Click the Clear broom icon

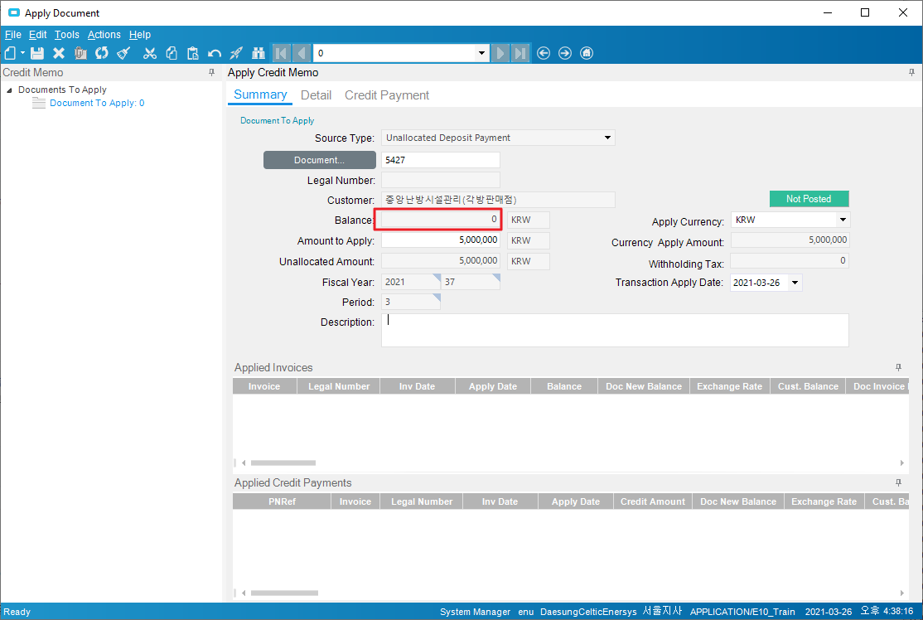click(123, 53)
